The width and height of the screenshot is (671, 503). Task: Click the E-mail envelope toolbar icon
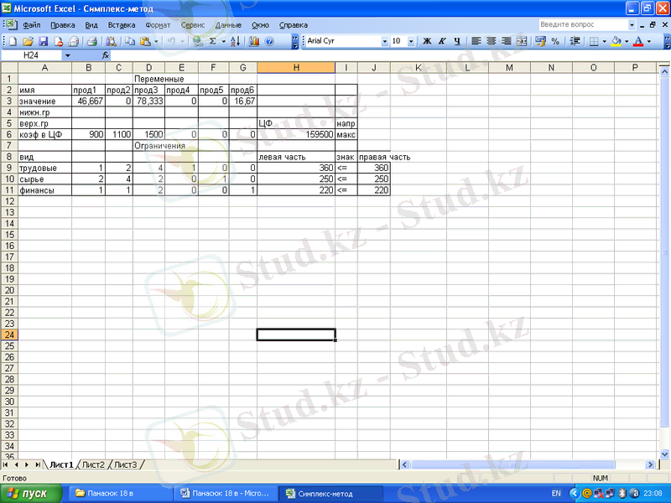click(74, 41)
